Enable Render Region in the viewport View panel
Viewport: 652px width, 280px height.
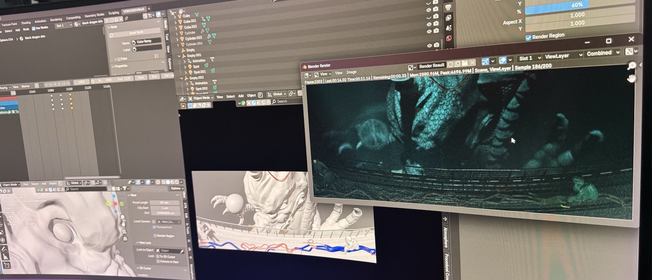tap(154, 236)
